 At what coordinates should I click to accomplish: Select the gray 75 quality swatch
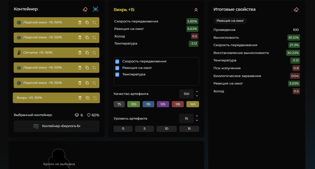(119, 104)
